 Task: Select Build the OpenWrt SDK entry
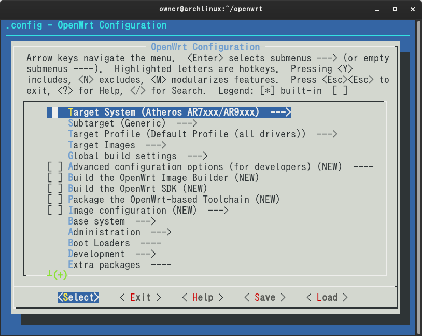coord(137,189)
